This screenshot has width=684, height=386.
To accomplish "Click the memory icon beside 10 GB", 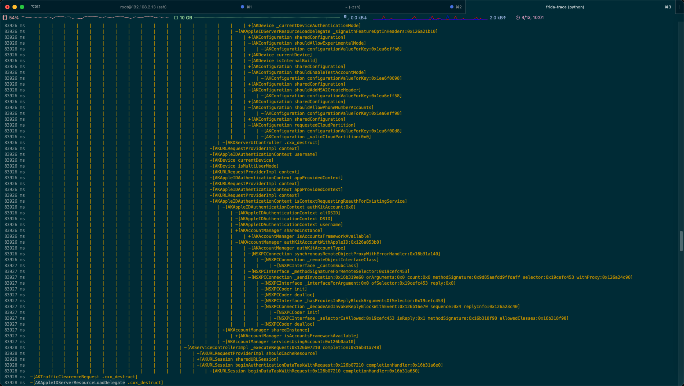I will point(176,18).
